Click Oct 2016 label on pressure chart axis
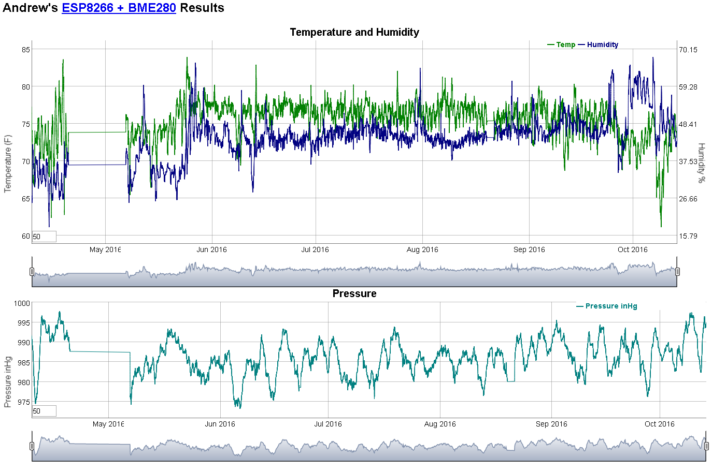The image size is (712, 471). [x=659, y=424]
